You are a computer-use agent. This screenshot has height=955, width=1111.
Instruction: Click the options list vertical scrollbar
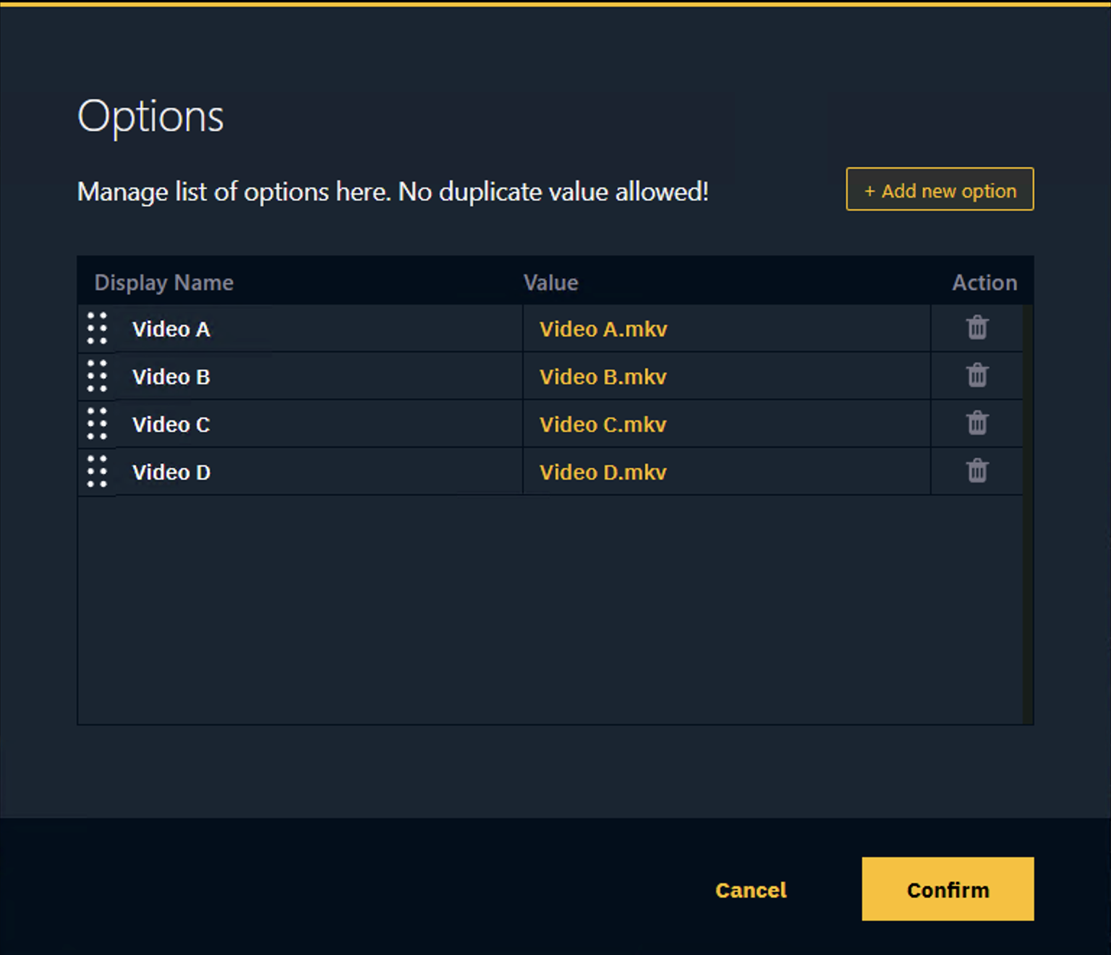coord(1028,514)
